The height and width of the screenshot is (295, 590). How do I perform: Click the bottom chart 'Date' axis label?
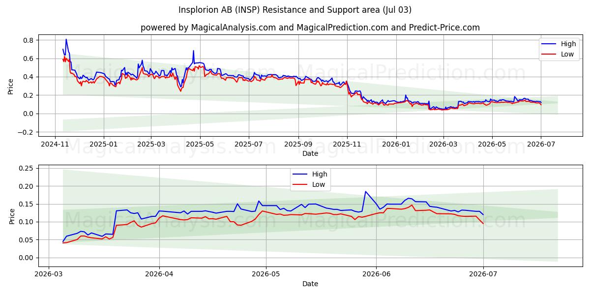[x=310, y=284]
